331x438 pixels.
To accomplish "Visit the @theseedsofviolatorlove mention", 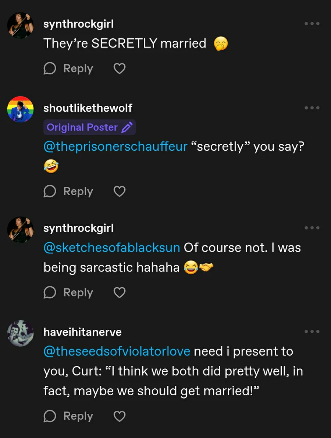I will (x=117, y=351).
